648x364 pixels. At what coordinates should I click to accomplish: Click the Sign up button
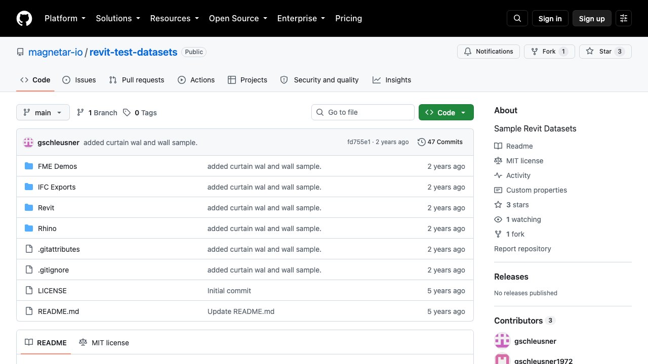[x=592, y=18]
